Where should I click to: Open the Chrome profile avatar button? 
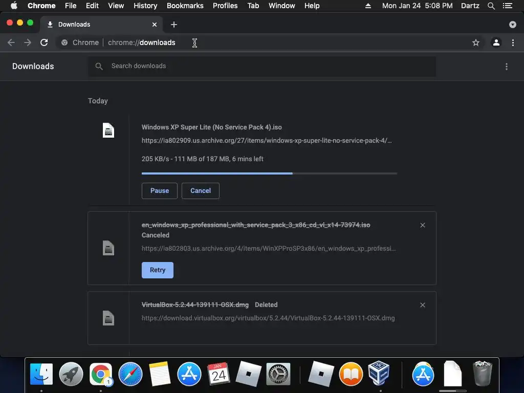point(496,42)
